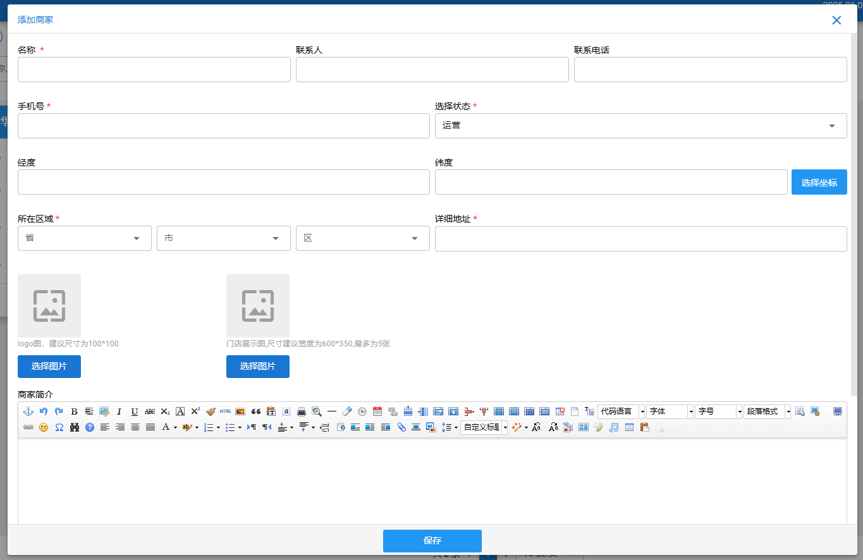Click the 保存 save button

tap(432, 541)
